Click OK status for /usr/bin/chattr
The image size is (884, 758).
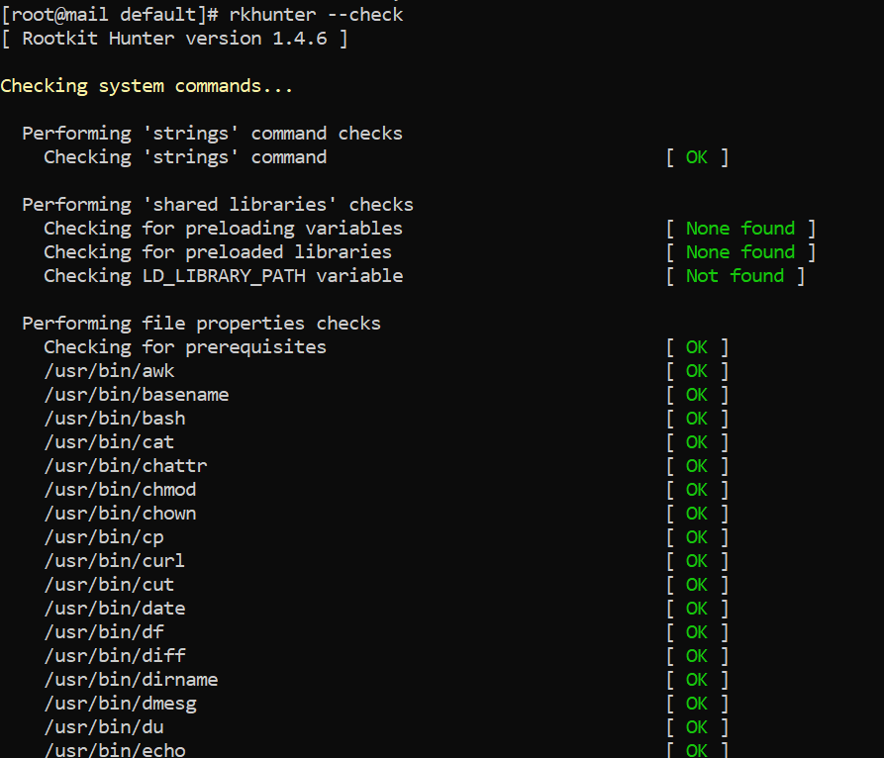click(x=697, y=466)
